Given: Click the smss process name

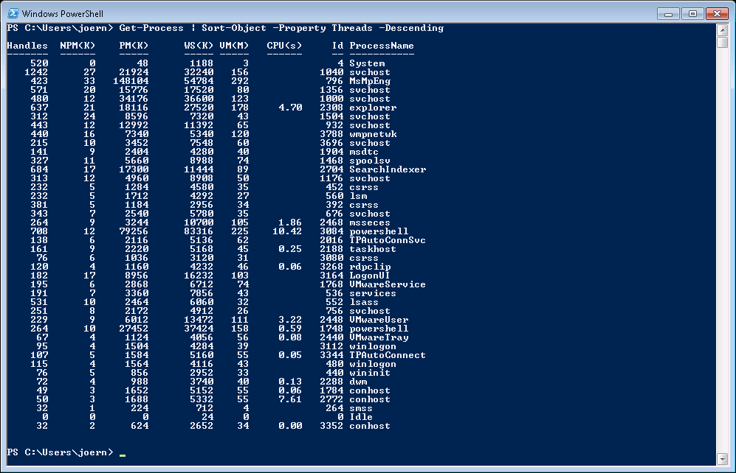Looking at the screenshot, I should (x=361, y=408).
